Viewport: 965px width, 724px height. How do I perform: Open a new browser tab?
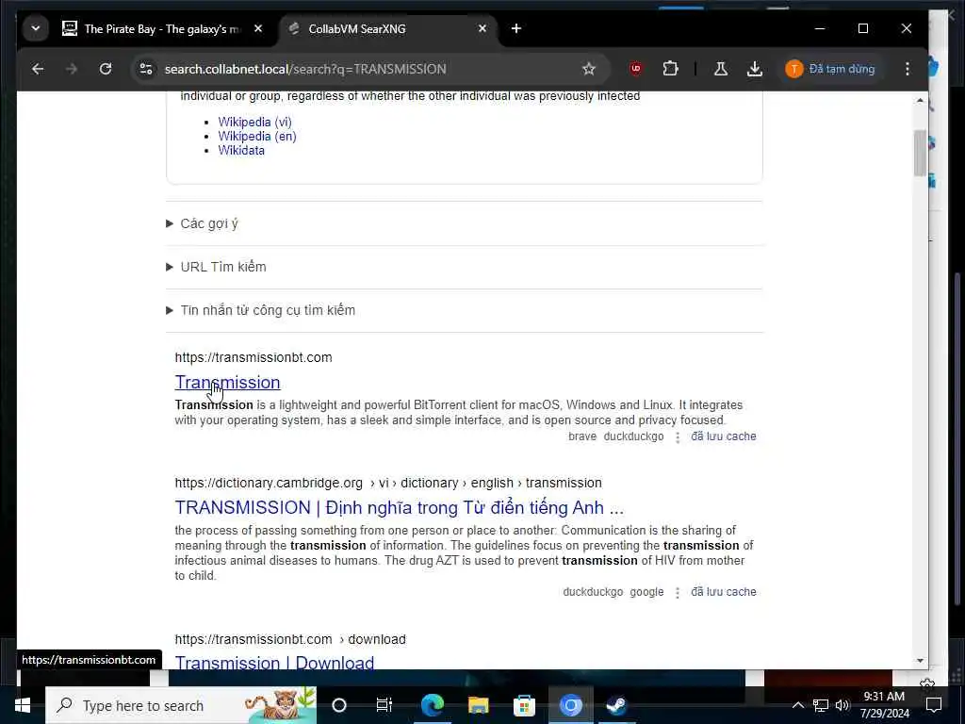(x=516, y=28)
